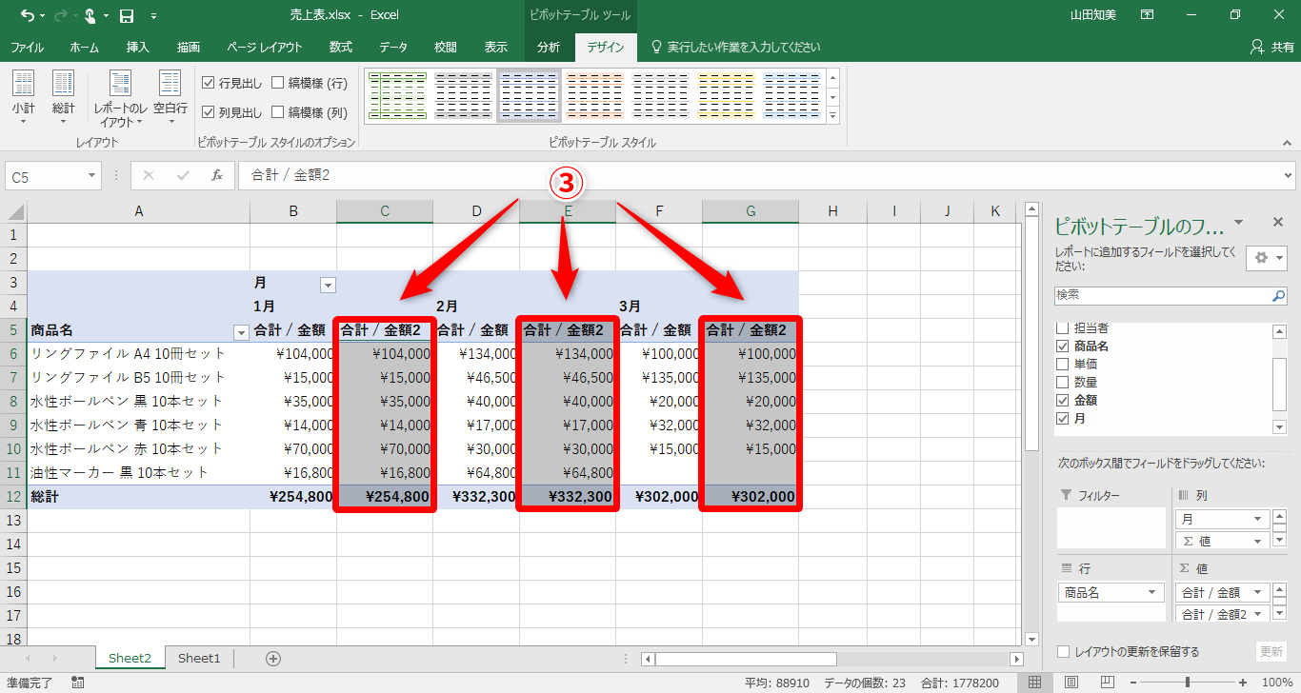This screenshot has height=693, width=1301.
Task: Click the Undo icon in the title bar
Action: click(x=28, y=15)
